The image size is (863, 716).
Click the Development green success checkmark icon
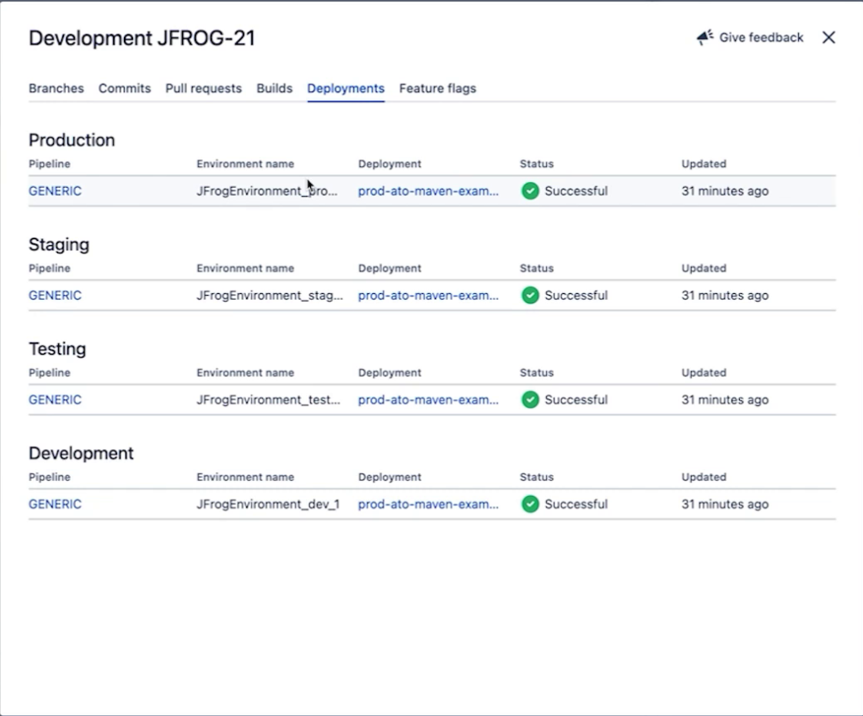point(530,505)
